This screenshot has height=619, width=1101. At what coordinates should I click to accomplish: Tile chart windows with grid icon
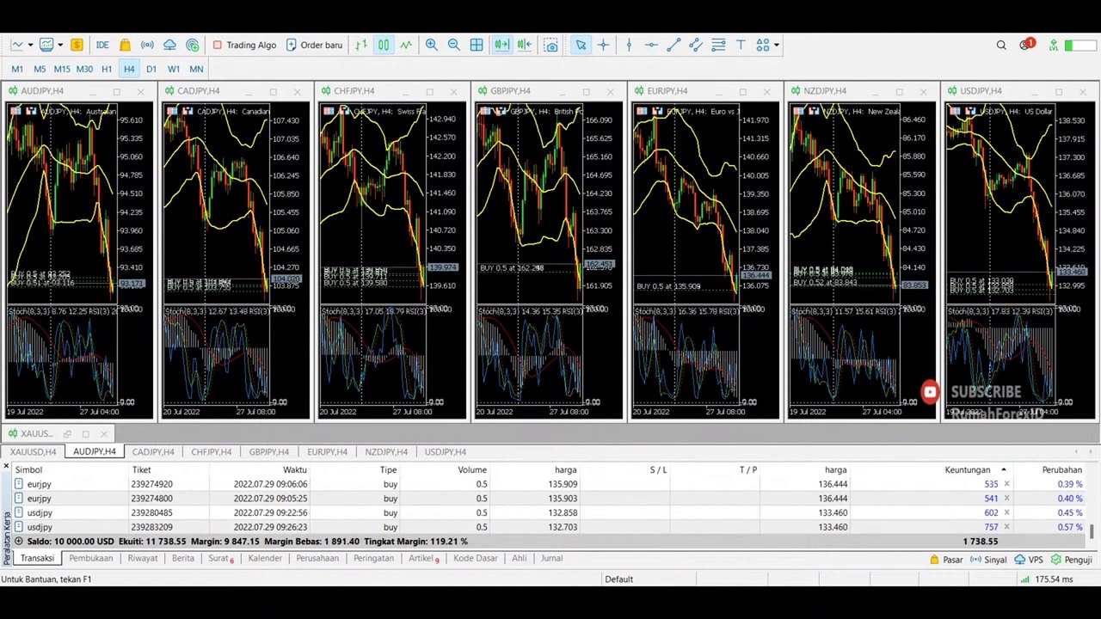pos(477,45)
